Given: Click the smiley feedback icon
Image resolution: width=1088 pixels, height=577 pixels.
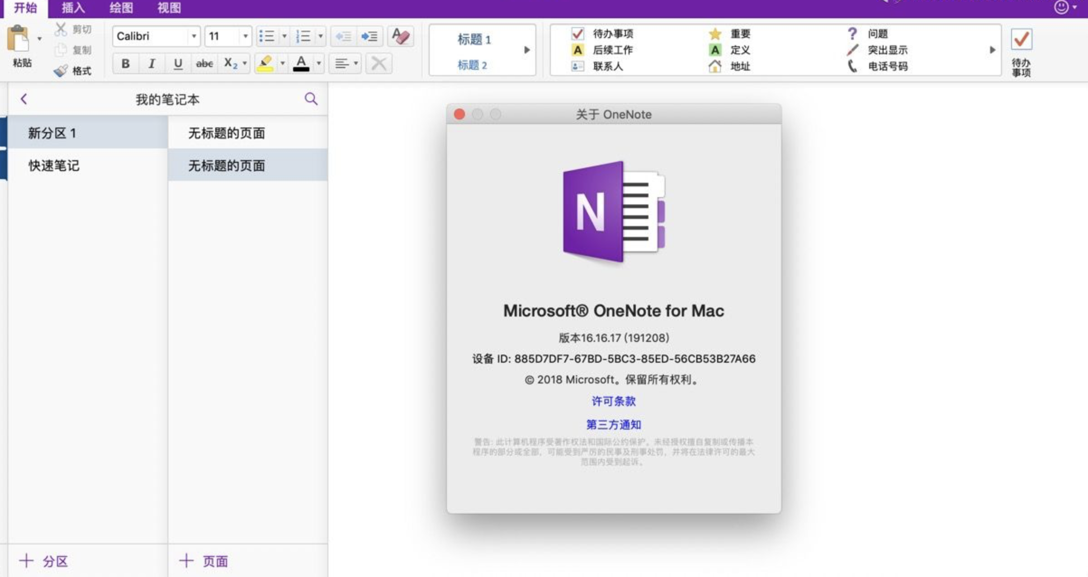Looking at the screenshot, I should [1061, 7].
